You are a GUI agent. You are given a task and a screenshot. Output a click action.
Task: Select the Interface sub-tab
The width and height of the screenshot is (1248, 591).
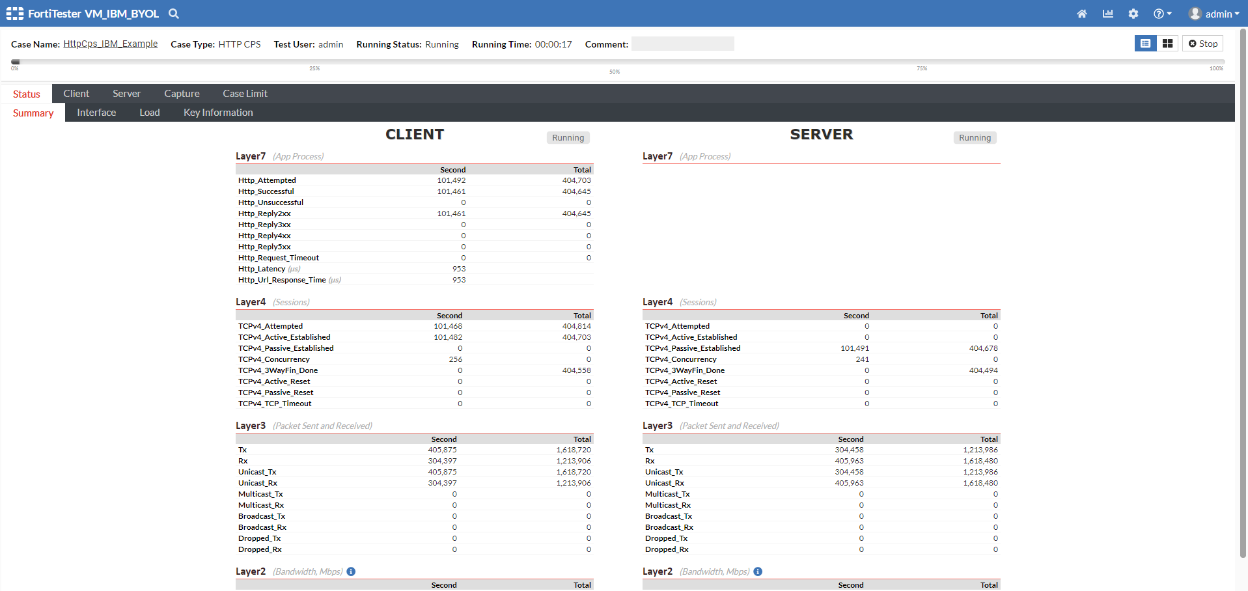coord(96,113)
